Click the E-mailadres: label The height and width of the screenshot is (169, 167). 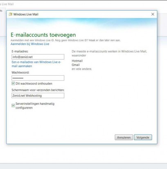(20, 51)
